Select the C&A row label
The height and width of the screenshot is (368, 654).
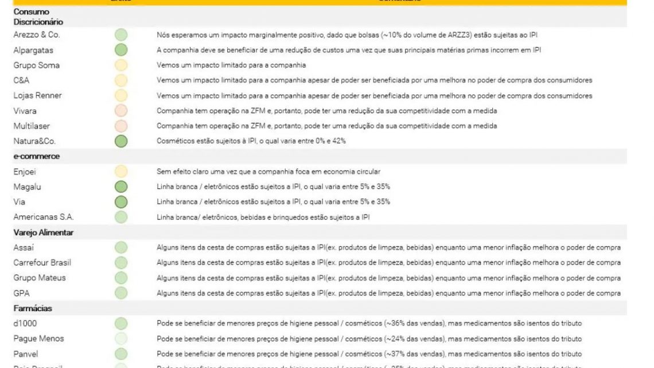[x=21, y=80]
